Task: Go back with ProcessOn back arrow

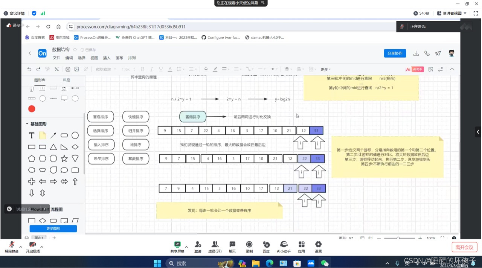Action: pyautogui.click(x=30, y=53)
